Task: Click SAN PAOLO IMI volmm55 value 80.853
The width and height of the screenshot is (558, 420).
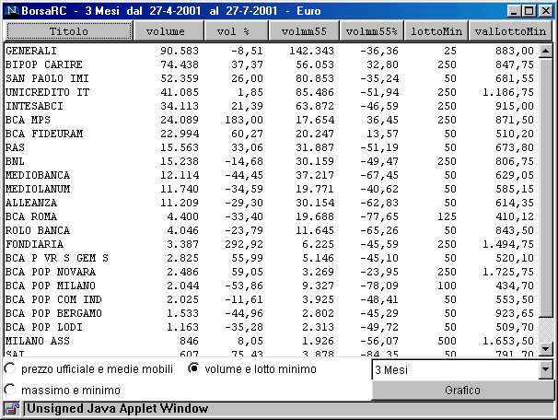Action: [315, 78]
